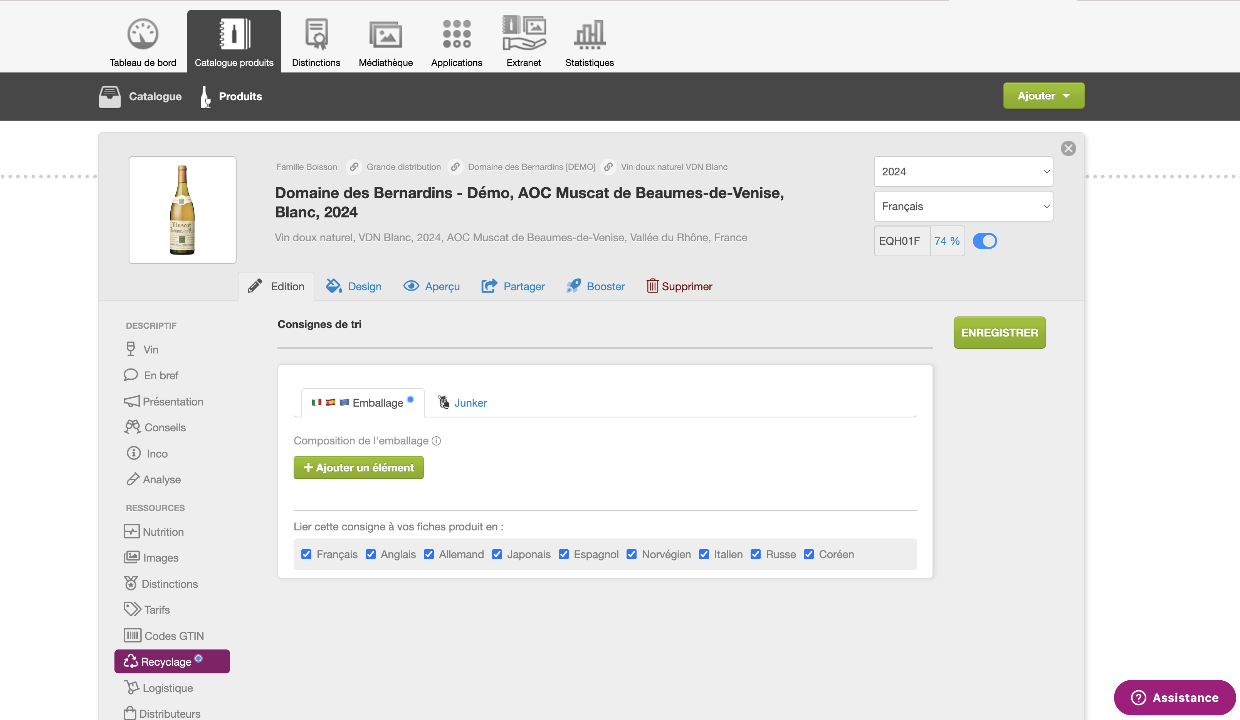
Task: Click the wine bottle product thumbnail
Action: (x=183, y=210)
